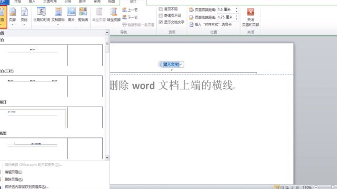
Task: Uncheck 显示文档文字 (Show Document Text) checkbox
Action: click(x=161, y=22)
